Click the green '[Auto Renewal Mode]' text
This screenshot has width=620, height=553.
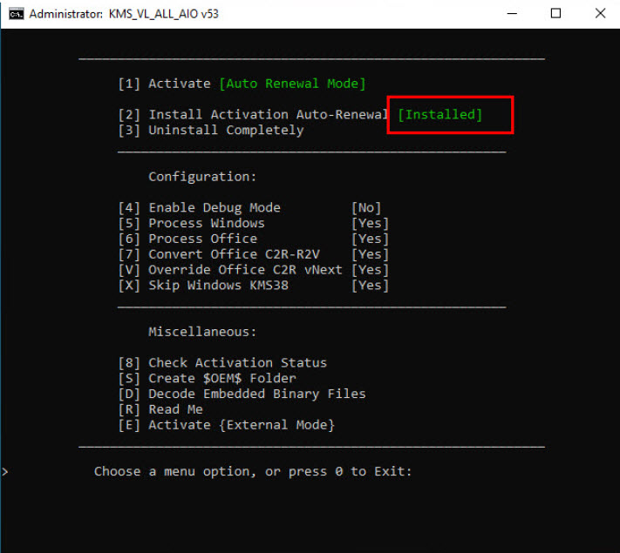tap(292, 84)
